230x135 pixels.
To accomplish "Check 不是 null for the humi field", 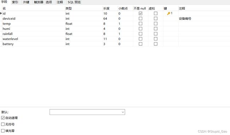I will point(140,28).
